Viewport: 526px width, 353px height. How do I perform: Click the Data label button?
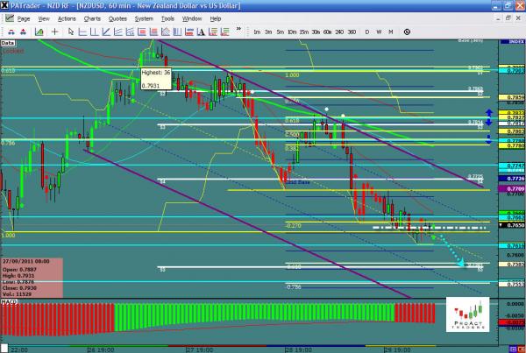coord(9,42)
